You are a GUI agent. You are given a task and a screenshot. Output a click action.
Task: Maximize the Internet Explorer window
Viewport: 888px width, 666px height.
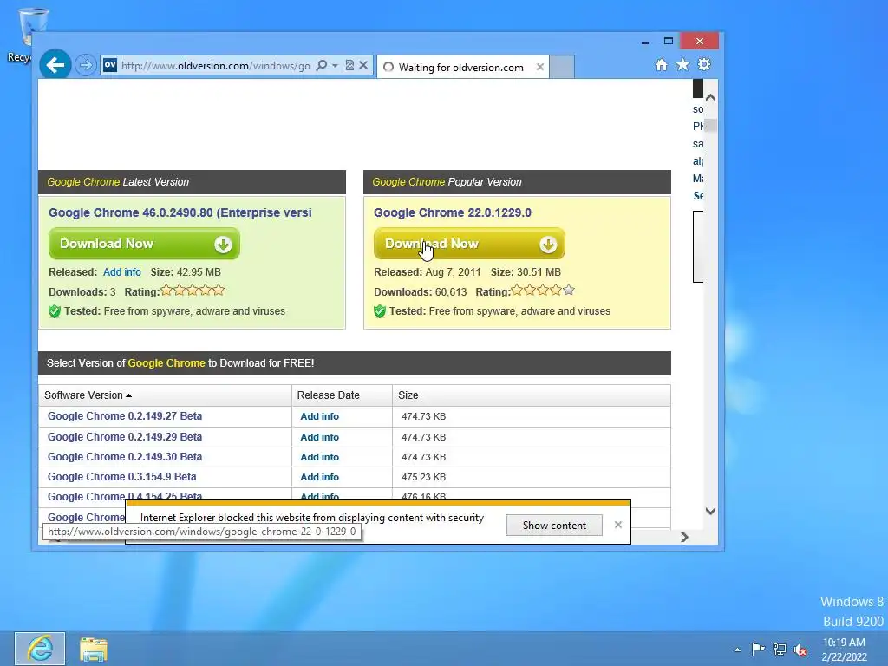[669, 41]
